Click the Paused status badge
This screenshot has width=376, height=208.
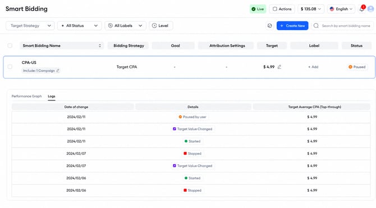357,67
